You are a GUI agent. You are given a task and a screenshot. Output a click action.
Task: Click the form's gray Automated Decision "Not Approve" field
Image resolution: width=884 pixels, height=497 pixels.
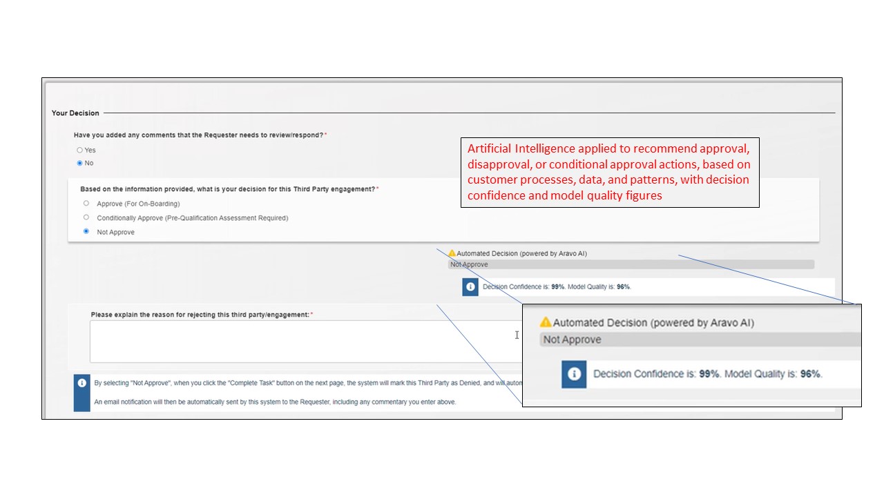coord(631,264)
